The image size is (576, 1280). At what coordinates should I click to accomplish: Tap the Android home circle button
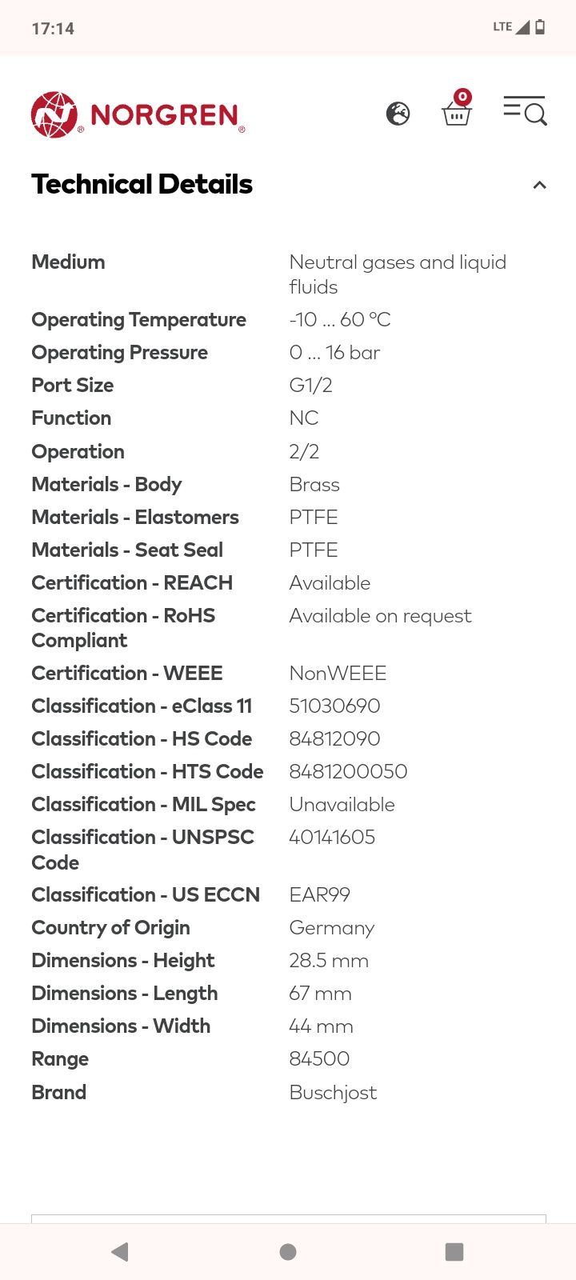tap(288, 1252)
